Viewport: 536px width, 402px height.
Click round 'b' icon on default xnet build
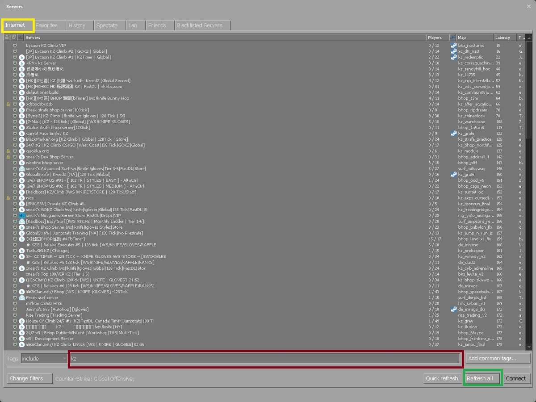pyautogui.click(x=21, y=92)
